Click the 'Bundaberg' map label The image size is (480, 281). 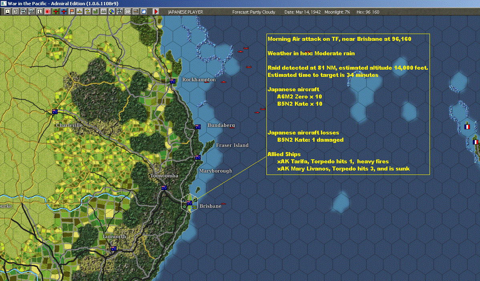[x=221, y=125]
